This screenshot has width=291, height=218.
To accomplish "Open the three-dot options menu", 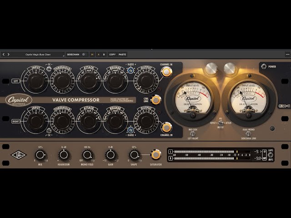I will pyautogui.click(x=287, y=54).
